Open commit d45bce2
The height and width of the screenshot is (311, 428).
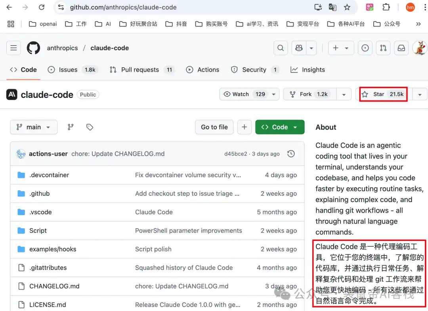(x=235, y=154)
